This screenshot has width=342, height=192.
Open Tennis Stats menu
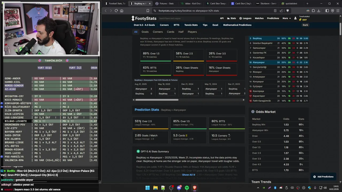(x=191, y=25)
